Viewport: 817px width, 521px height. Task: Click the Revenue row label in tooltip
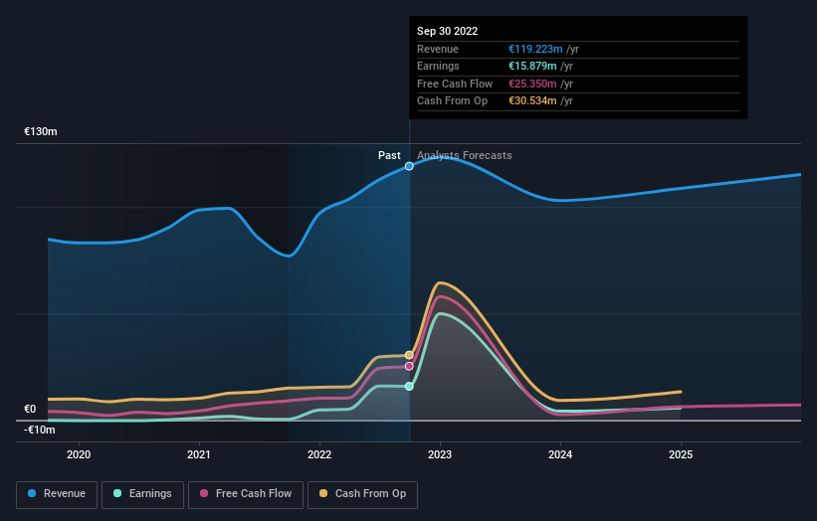pos(438,49)
